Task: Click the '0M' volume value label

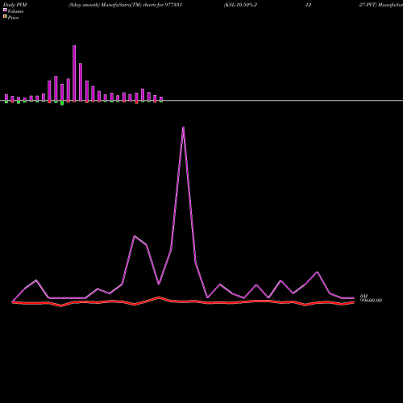Action: click(364, 296)
